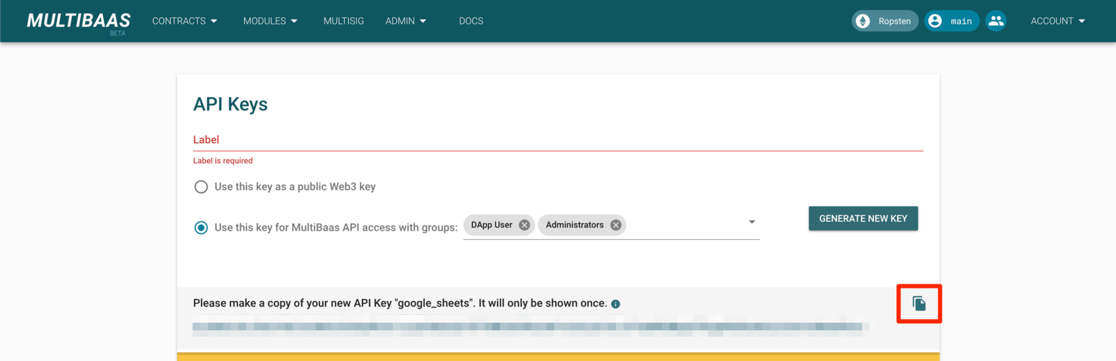The image size is (1116, 361).
Task: Expand the Admin dropdown menu
Action: tap(405, 21)
